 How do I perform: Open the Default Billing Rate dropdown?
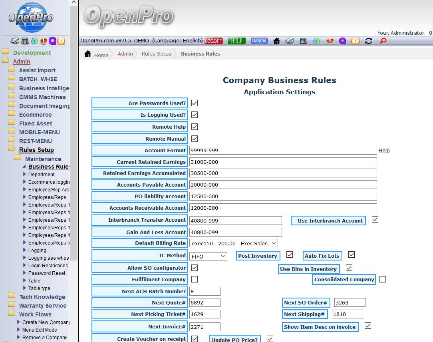[233, 243]
